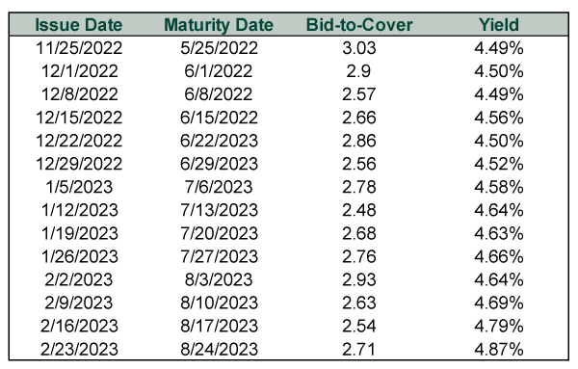Select the 1/12/2023 issue date cell
The image size is (578, 369).
click(80, 210)
